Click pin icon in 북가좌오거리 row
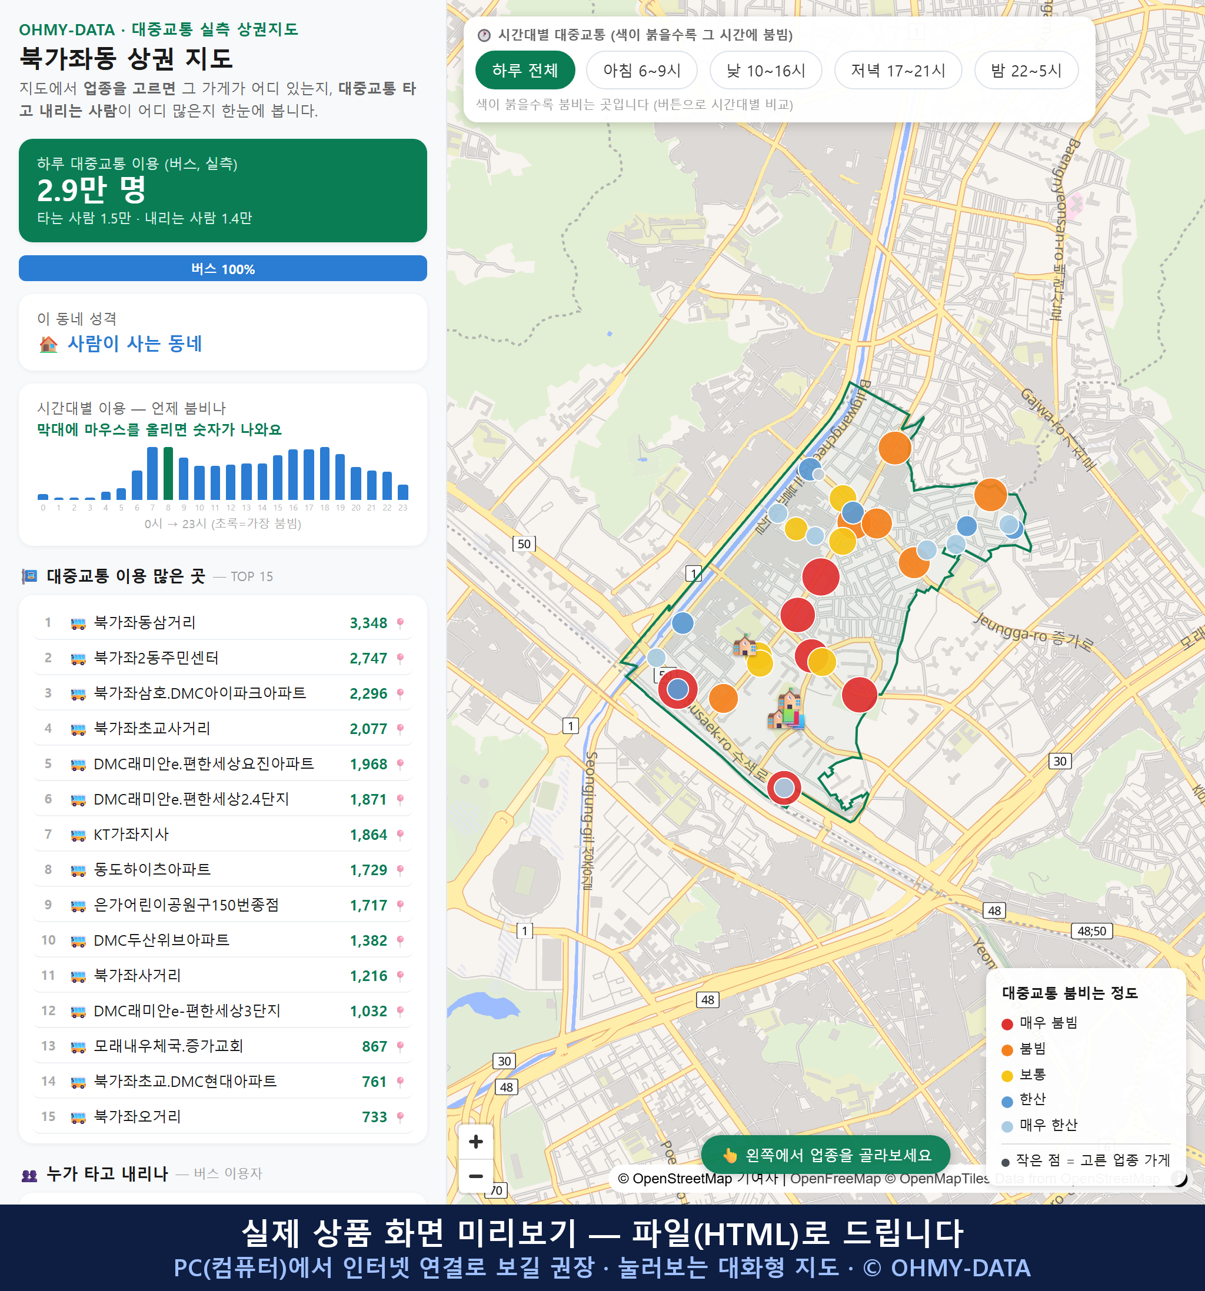 coord(400,1117)
